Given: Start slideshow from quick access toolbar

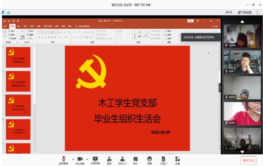Looking at the screenshot, I should [x=18, y=21].
